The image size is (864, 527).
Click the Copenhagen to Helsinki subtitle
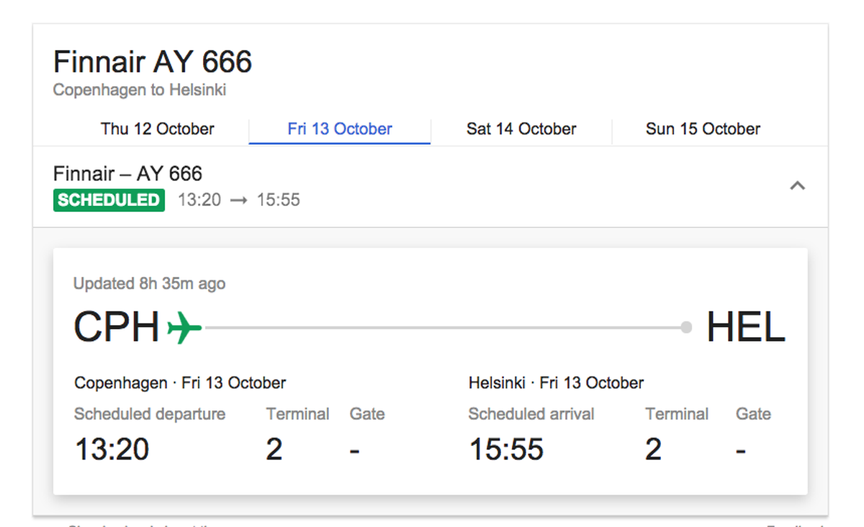point(139,90)
